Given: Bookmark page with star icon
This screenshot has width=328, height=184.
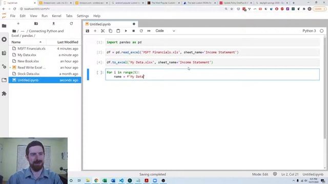Looking at the screenshot, I should pyautogui.click(x=232, y=9).
